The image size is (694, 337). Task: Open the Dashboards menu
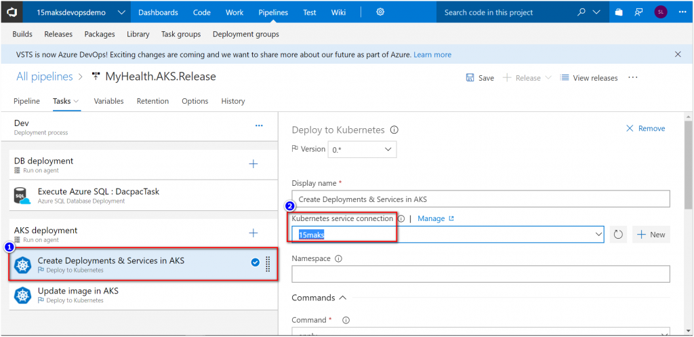coord(158,12)
